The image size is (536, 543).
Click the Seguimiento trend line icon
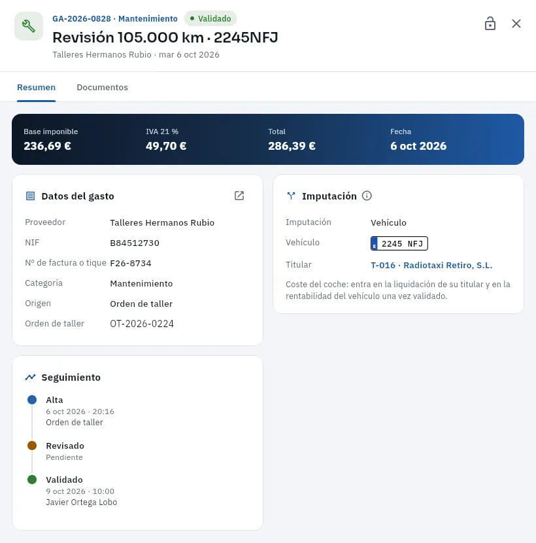tap(31, 377)
